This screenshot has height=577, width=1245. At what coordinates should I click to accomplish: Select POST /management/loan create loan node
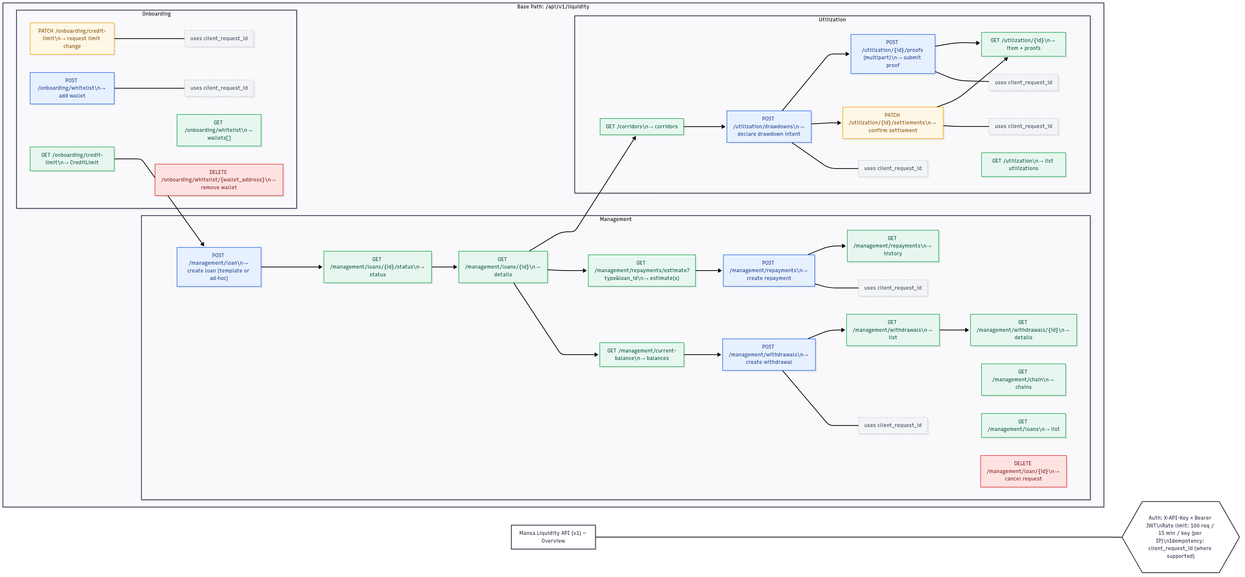(219, 267)
